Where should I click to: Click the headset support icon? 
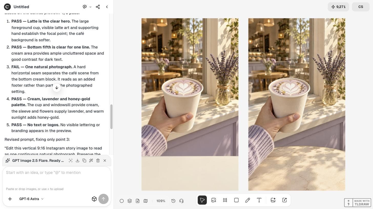click(181, 201)
